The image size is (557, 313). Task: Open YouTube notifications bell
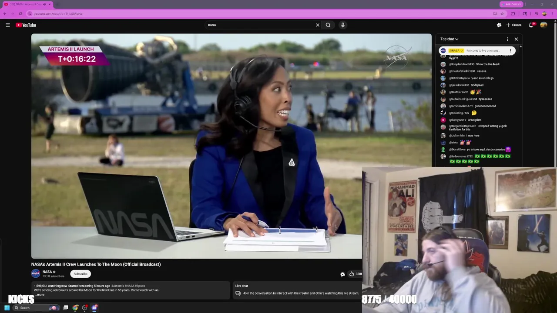531,25
